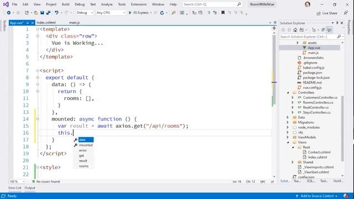Select RoomsControllers.cs in Solution Explorer
This screenshot has height=199, width=354.
318,102
